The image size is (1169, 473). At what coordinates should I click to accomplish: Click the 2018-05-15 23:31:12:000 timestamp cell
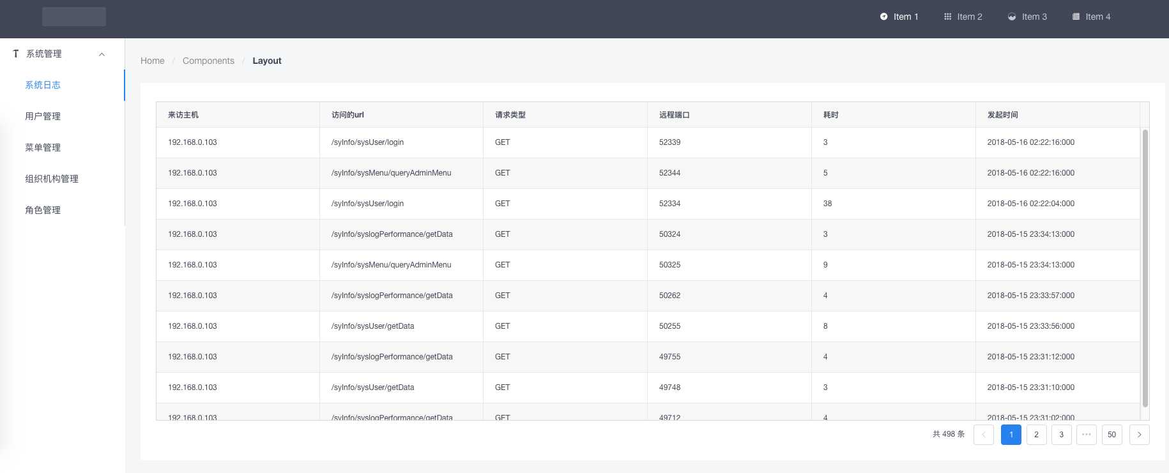click(1058, 357)
